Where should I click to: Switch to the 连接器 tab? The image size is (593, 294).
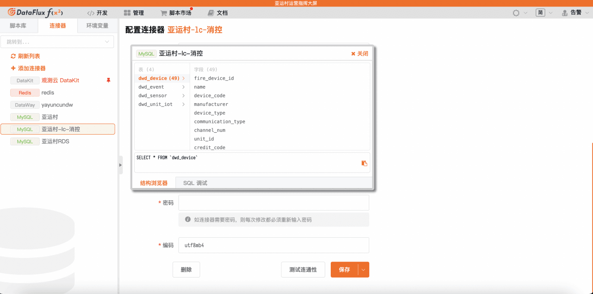(58, 26)
